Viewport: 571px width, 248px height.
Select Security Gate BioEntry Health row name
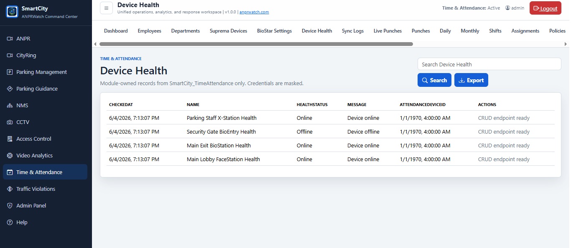(221, 132)
